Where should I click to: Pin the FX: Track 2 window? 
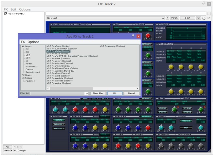(204, 3)
